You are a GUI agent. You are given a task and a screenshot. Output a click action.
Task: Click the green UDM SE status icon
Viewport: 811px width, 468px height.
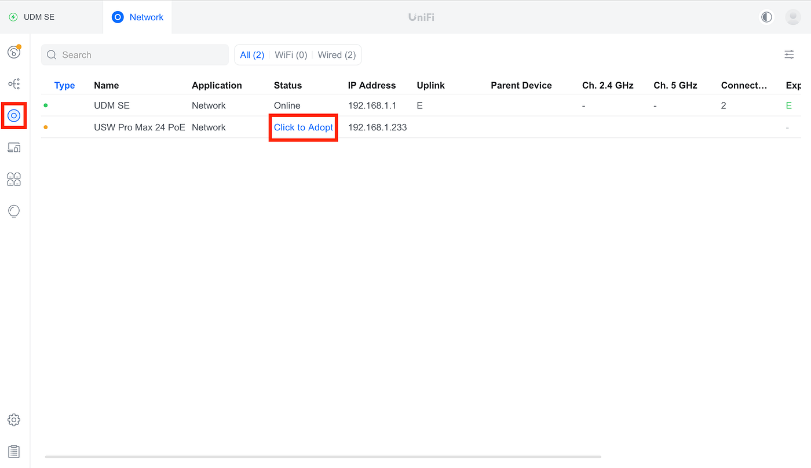pyautogui.click(x=13, y=17)
